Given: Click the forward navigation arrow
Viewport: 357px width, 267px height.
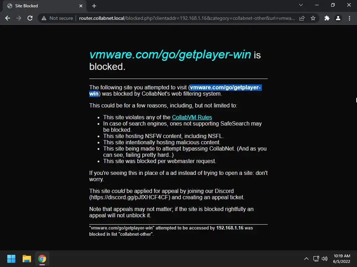Looking at the screenshot, I should [19, 18].
